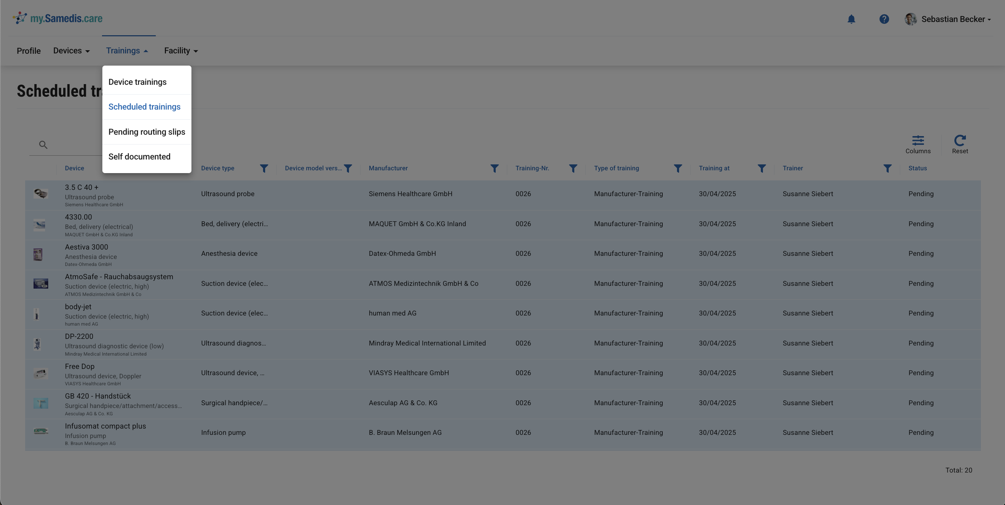The height and width of the screenshot is (505, 1005).
Task: Open the Type of training filter funnel
Action: [678, 168]
